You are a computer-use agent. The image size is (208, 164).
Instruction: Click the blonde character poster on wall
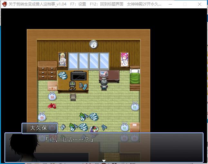tap(62, 60)
